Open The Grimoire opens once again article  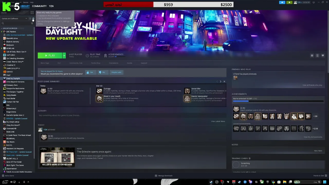(x=94, y=152)
